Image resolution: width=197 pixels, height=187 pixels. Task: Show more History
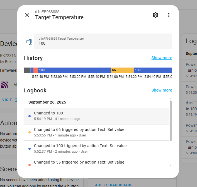(x=162, y=58)
